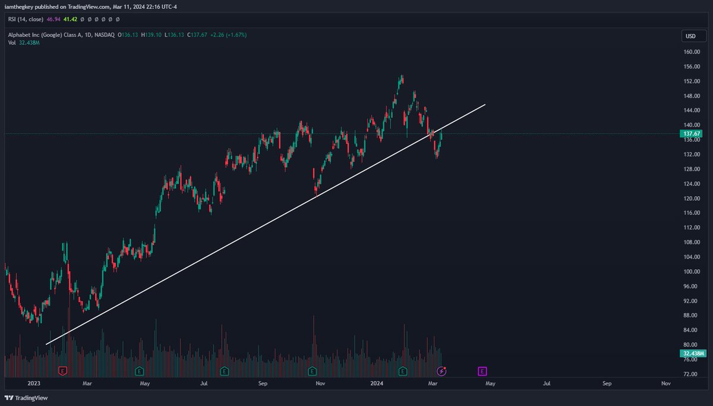This screenshot has width=713, height=406.
Task: Click the 152.00 price axis label
Action: (692, 81)
